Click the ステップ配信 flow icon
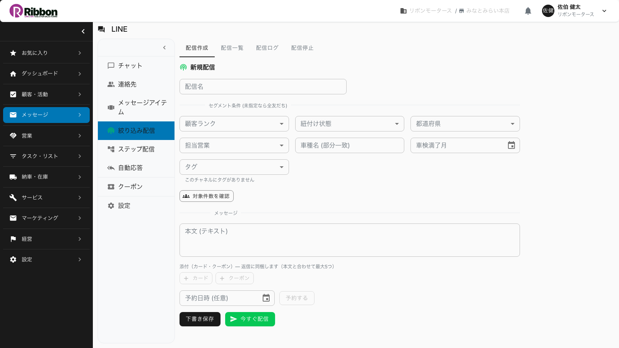The image size is (619, 348). tap(111, 149)
